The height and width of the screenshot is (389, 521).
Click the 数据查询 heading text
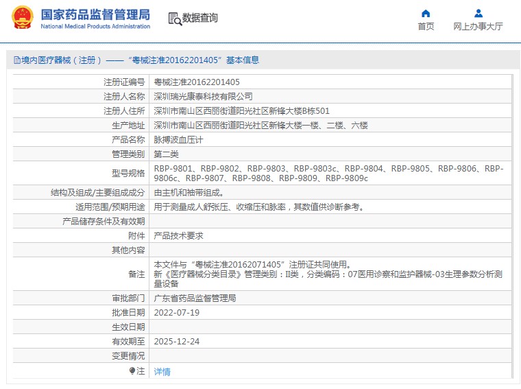pos(200,19)
